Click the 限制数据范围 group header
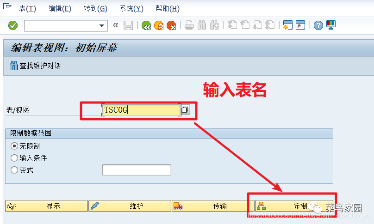The width and height of the screenshot is (374, 224). point(169,133)
